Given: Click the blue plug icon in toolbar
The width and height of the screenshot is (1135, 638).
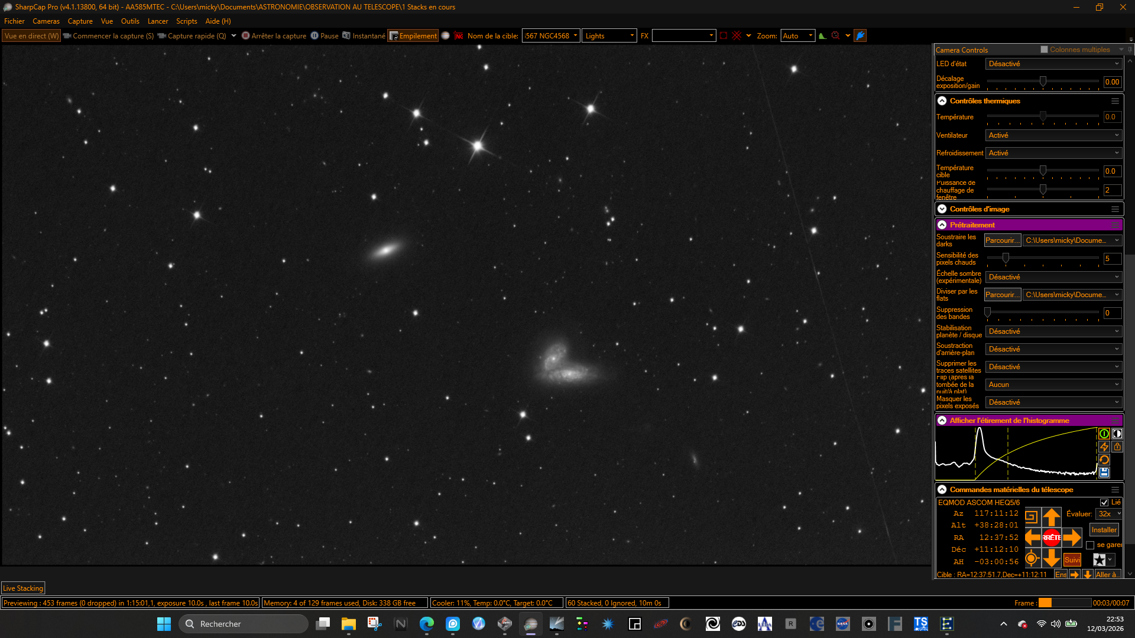Looking at the screenshot, I should pyautogui.click(x=860, y=35).
